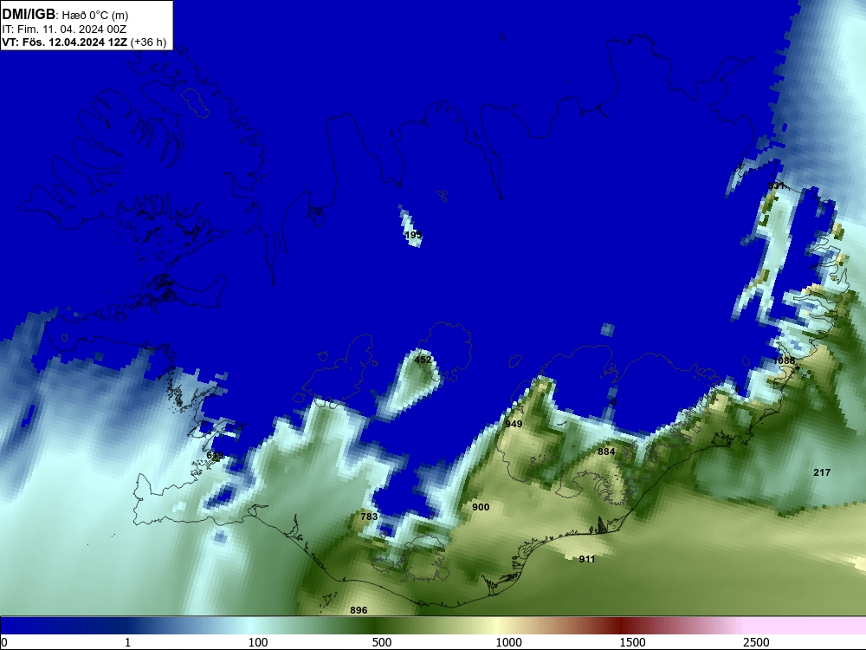Click the "IT: Fim. 11. 04. 2024 00Z" line
This screenshot has width=866, height=650.
point(64,29)
